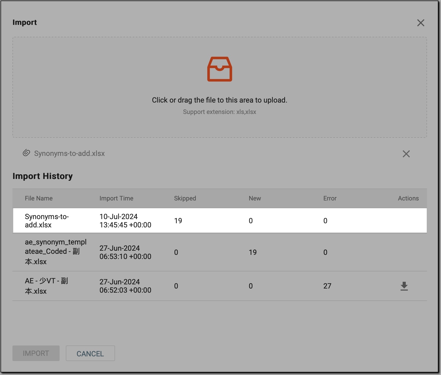Click the CANCEL button
The height and width of the screenshot is (375, 441).
point(90,353)
